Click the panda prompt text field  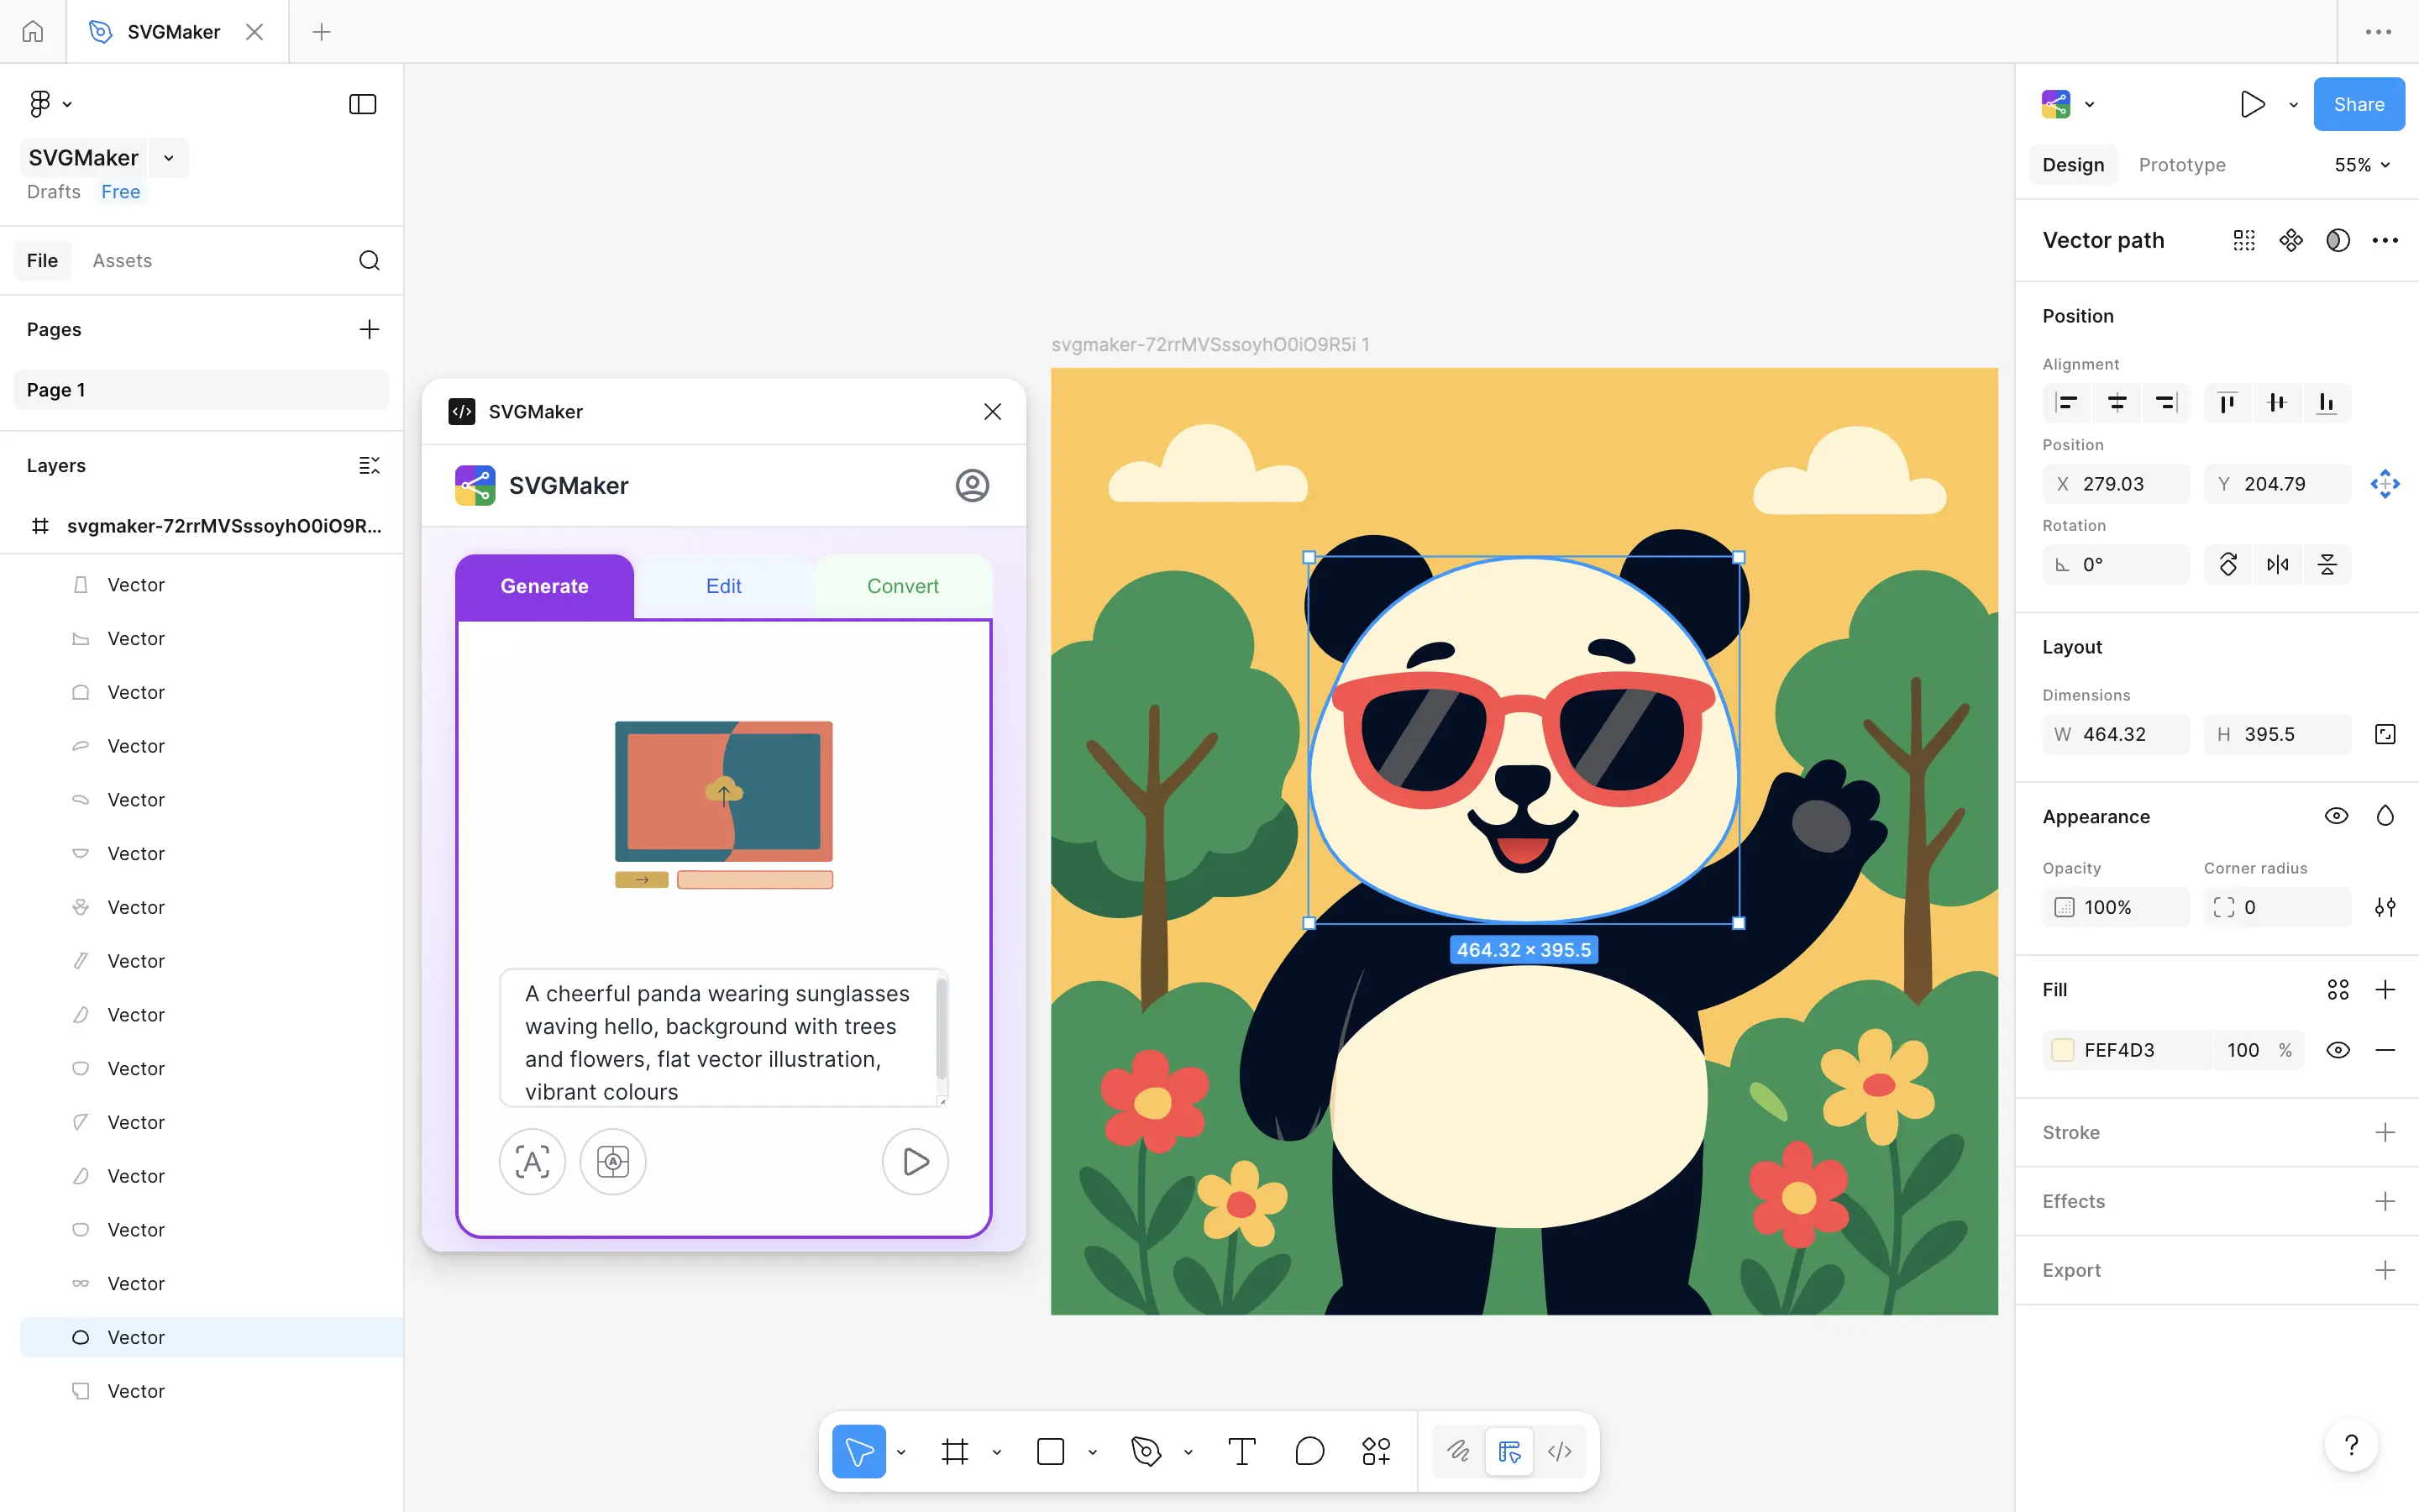(x=717, y=1041)
